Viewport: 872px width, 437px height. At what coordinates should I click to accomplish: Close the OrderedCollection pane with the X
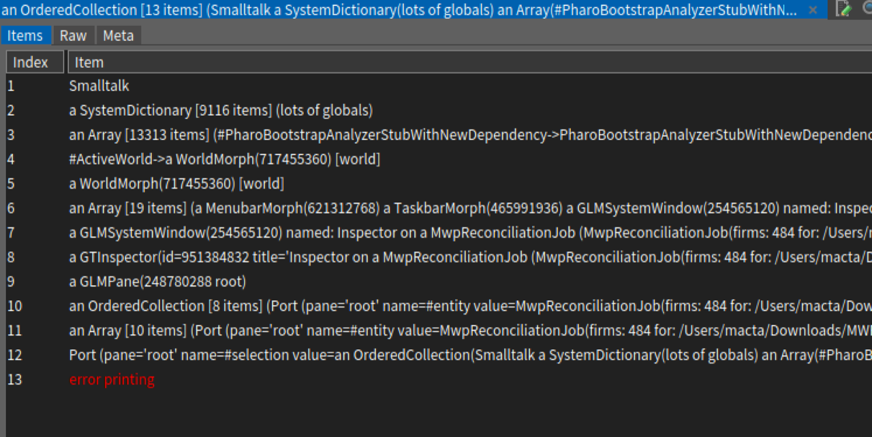coord(813,10)
